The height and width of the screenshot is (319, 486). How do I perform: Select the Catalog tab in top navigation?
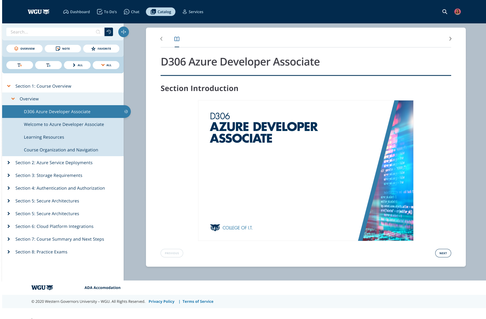click(x=161, y=12)
